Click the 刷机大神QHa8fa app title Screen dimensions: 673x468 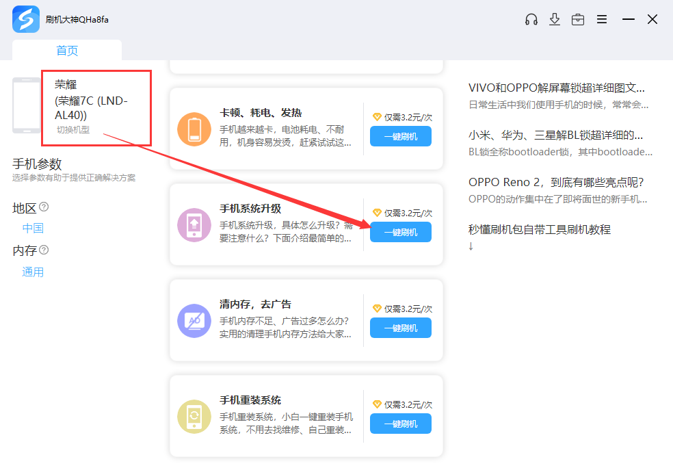tap(77, 20)
